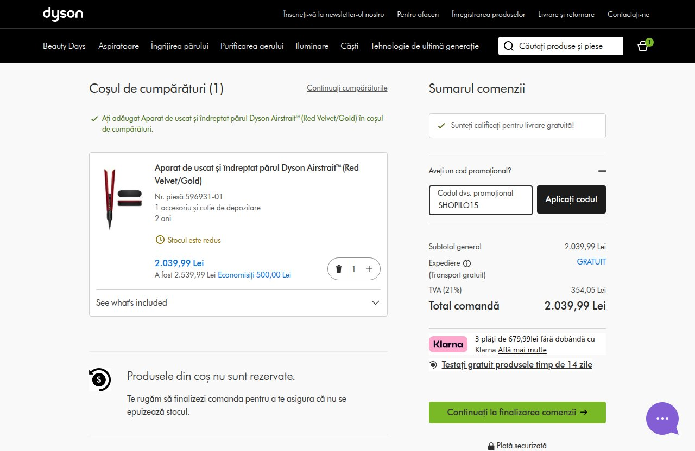This screenshot has height=451, width=695.
Task: Collapse the promo code section
Action: [602, 171]
